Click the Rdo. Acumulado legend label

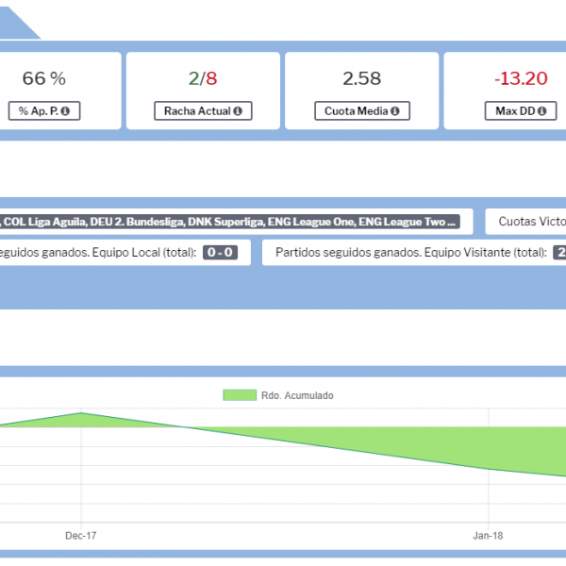(296, 396)
